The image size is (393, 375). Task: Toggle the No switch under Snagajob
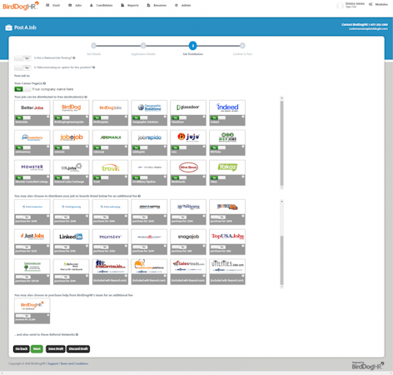[x=179, y=247]
